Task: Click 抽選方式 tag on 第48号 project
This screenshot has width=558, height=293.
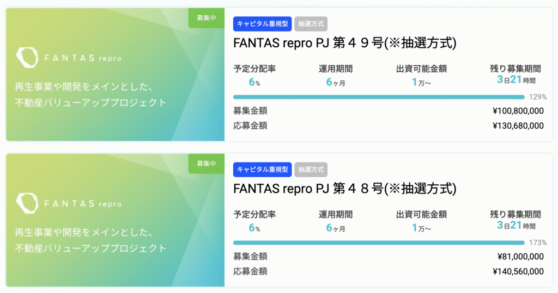Action: click(311, 170)
